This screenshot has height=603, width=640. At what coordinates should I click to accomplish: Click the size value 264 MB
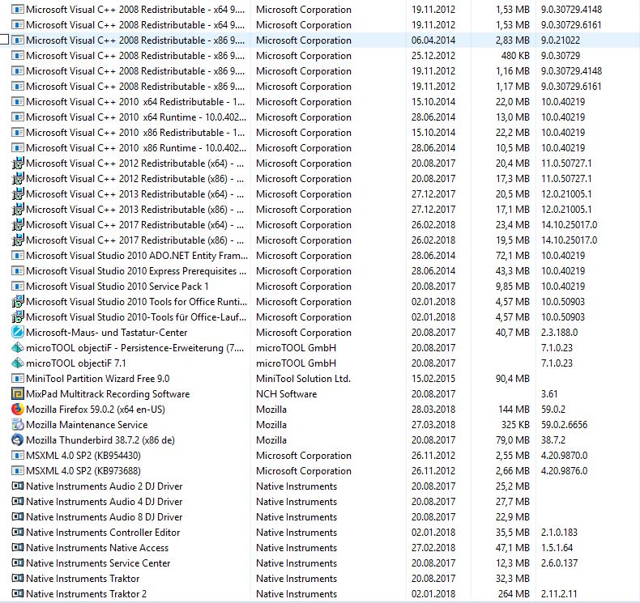pos(514,593)
